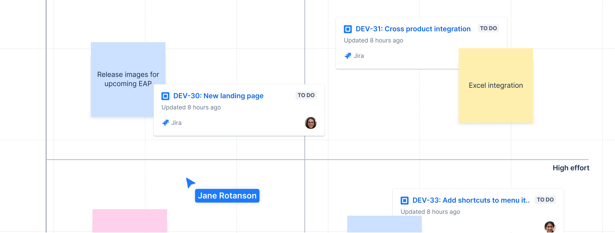Click the assignee avatar on DEV-30 card
The image size is (615, 233).
click(x=310, y=123)
